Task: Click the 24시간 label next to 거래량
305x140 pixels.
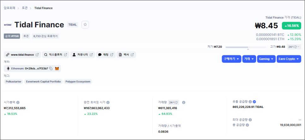Action: pyautogui.click(x=173, y=102)
